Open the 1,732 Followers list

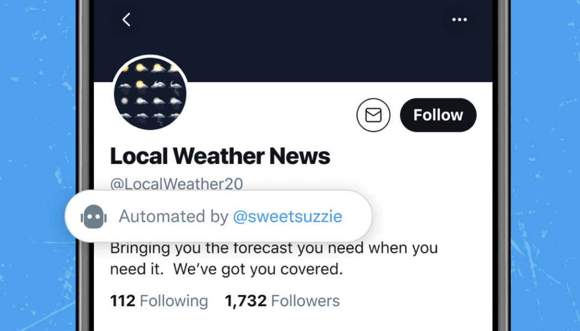[x=282, y=301]
